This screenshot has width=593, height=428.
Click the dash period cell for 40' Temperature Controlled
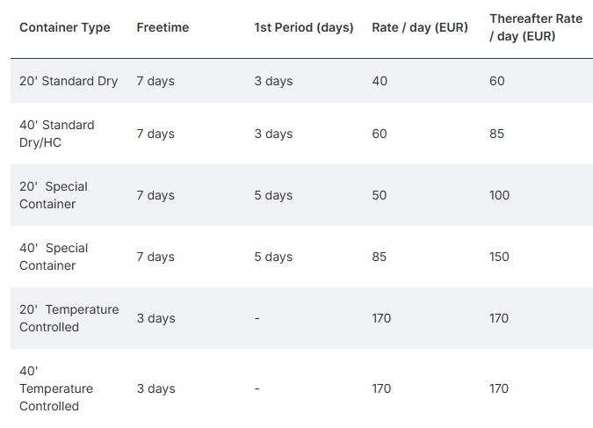[x=257, y=388]
